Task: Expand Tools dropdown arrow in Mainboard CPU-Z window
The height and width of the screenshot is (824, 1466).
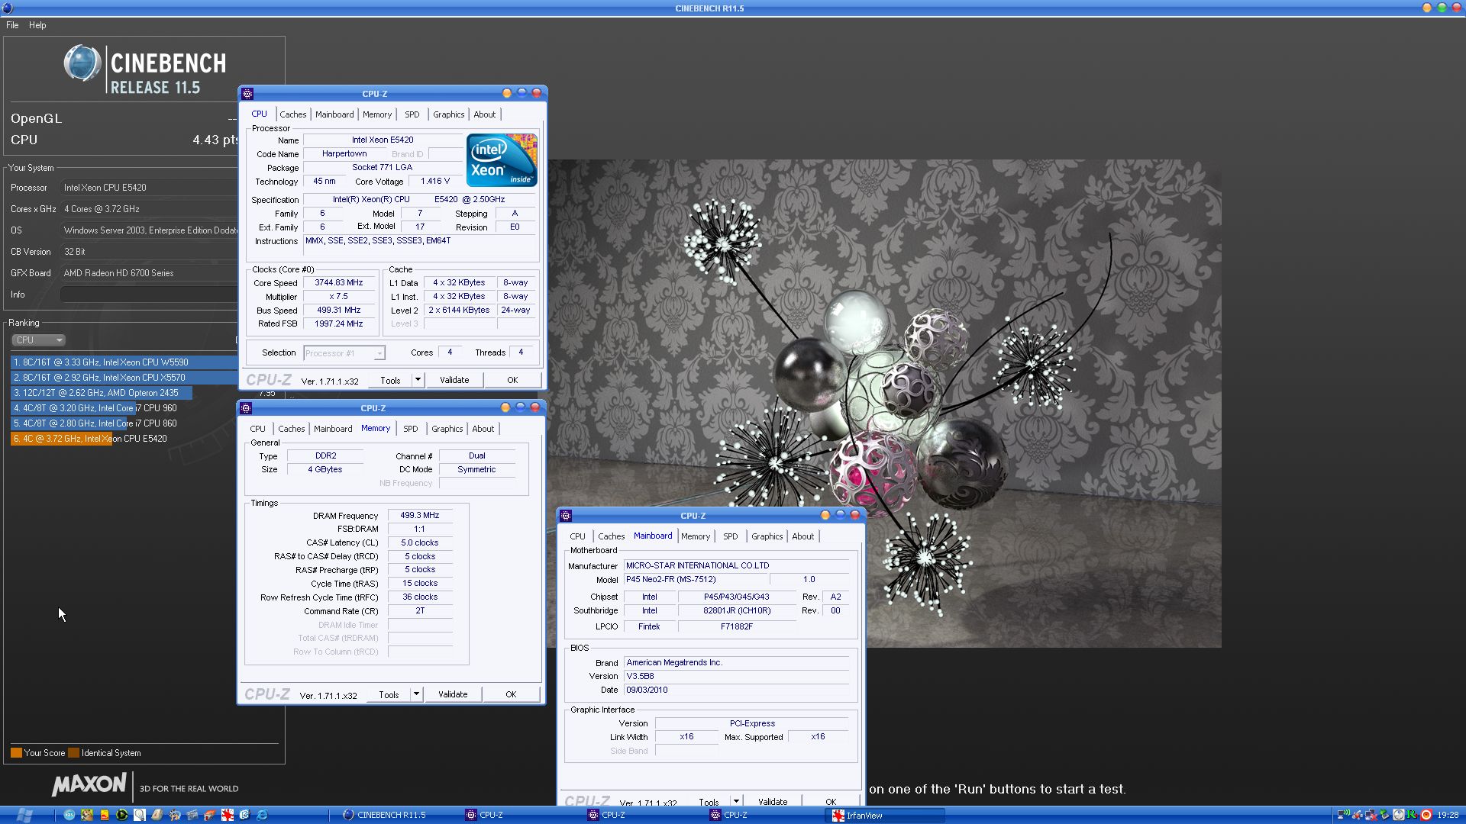Action: (736, 801)
